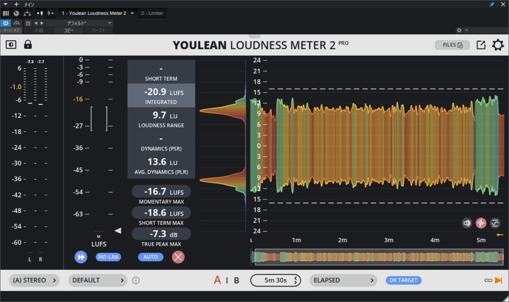Toggle the AUTO button

click(x=151, y=257)
